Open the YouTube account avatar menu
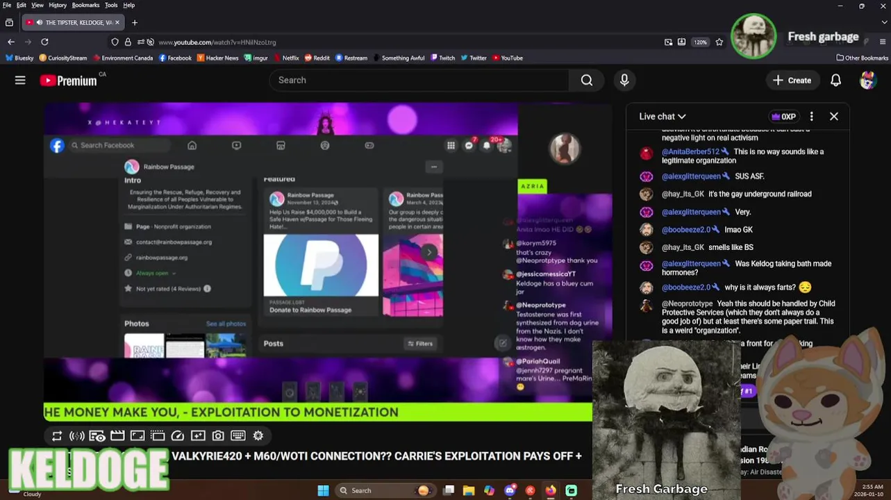891x500 pixels. [x=867, y=81]
